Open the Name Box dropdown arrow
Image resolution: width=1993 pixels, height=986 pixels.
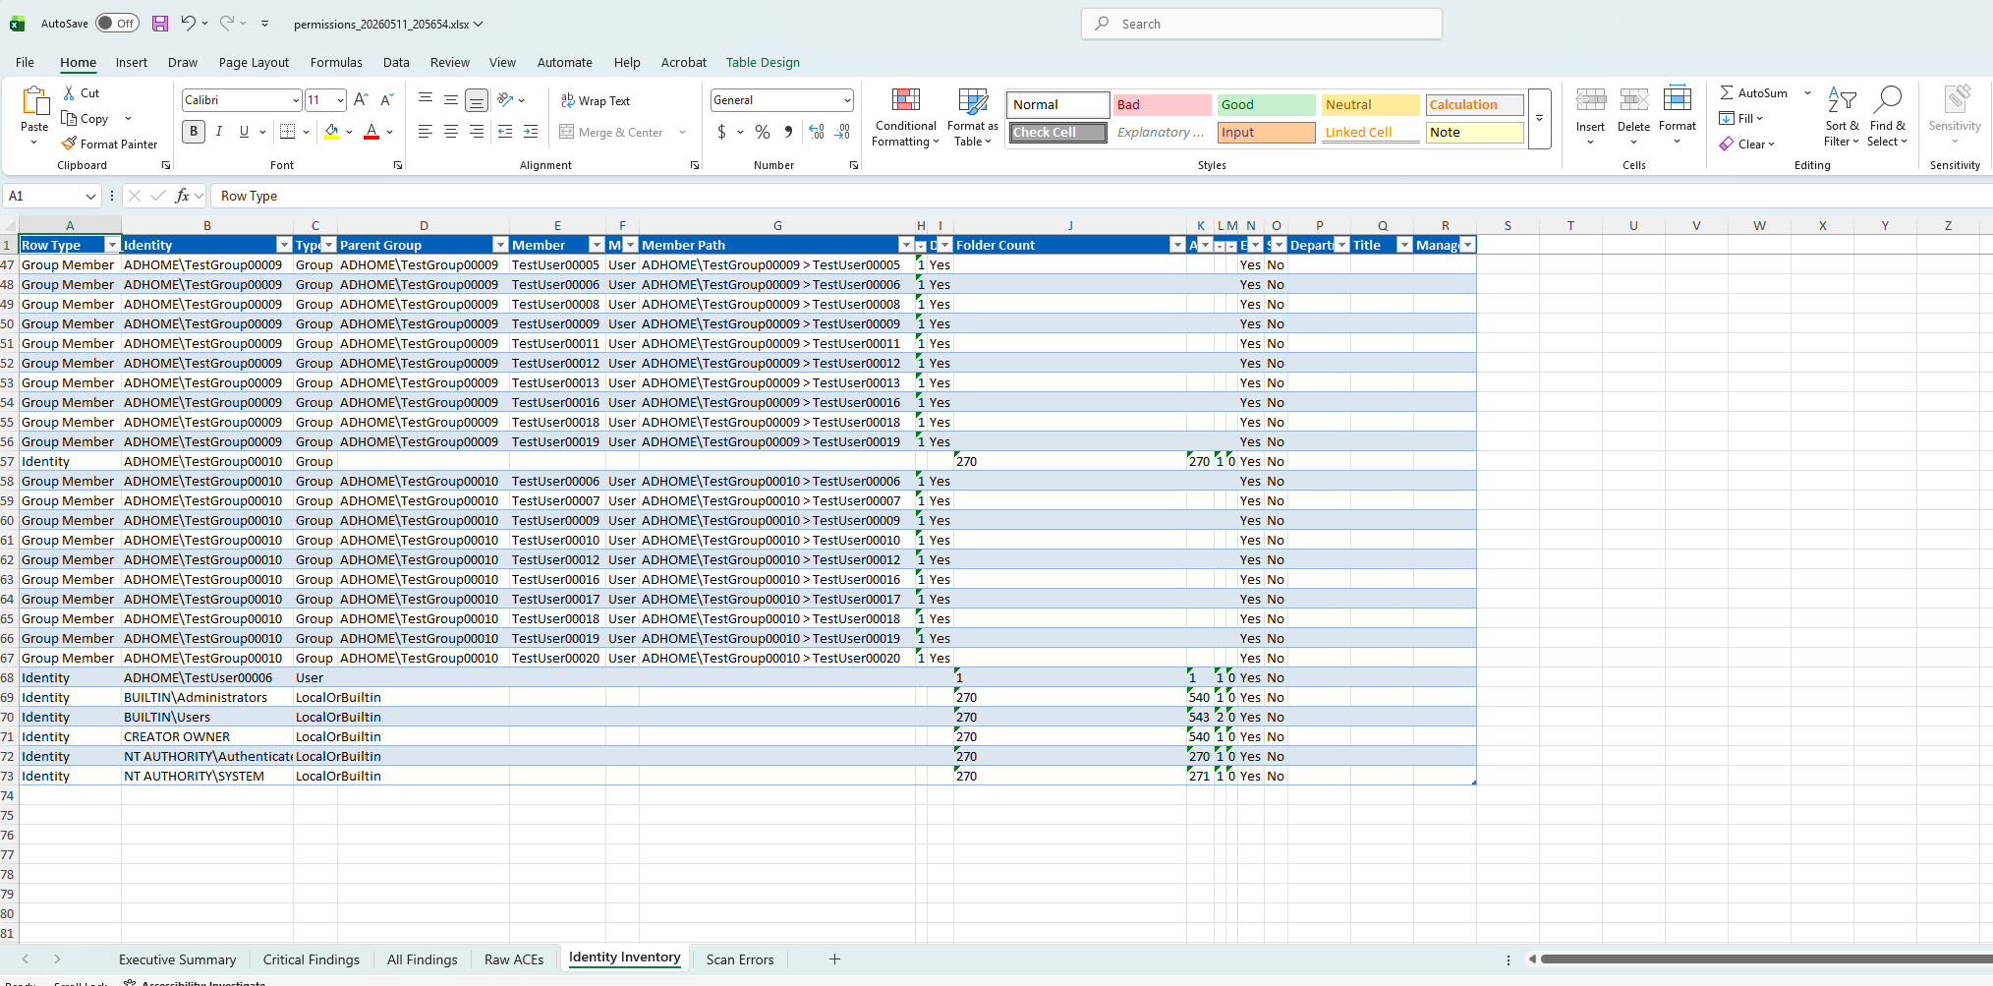90,197
